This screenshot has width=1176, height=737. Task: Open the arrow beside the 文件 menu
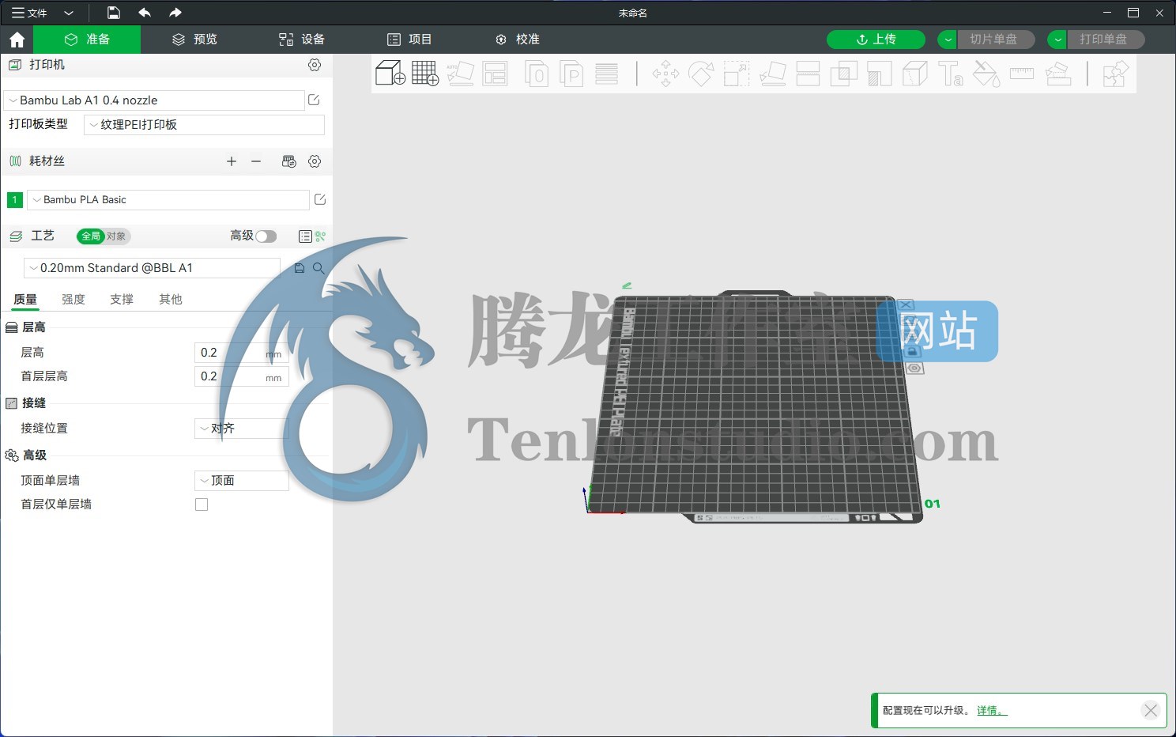(69, 13)
